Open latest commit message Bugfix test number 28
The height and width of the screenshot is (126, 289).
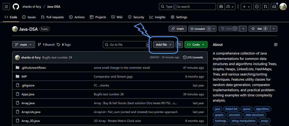[57, 57]
